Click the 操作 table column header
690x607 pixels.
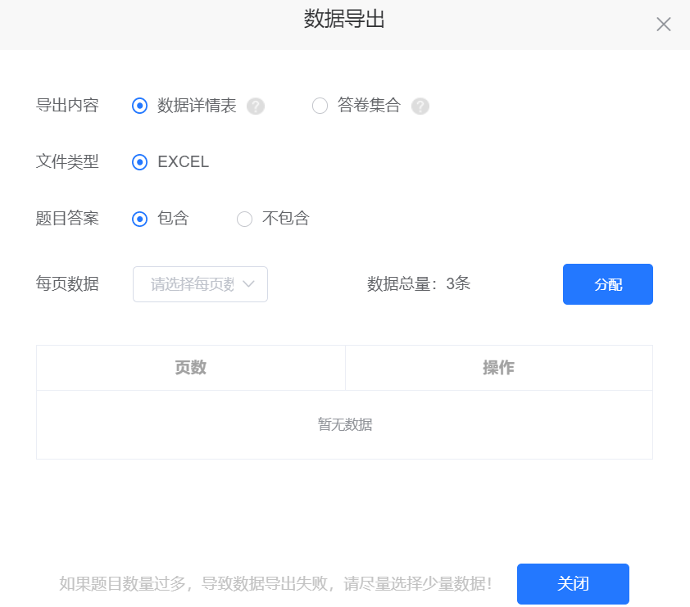(498, 368)
